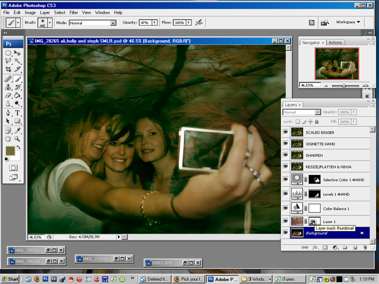
Task: Open the Filter menu
Action: tap(73, 13)
